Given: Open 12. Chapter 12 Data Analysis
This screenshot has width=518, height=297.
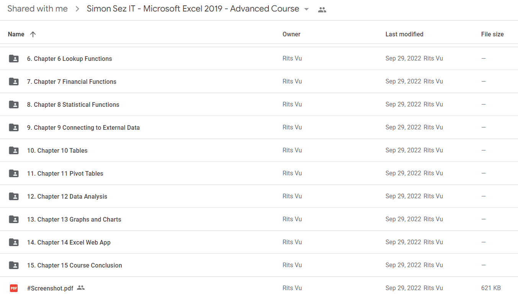Looking at the screenshot, I should click(67, 197).
